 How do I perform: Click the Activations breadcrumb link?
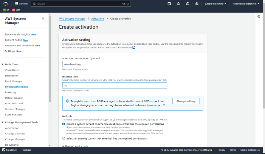coord(98,19)
